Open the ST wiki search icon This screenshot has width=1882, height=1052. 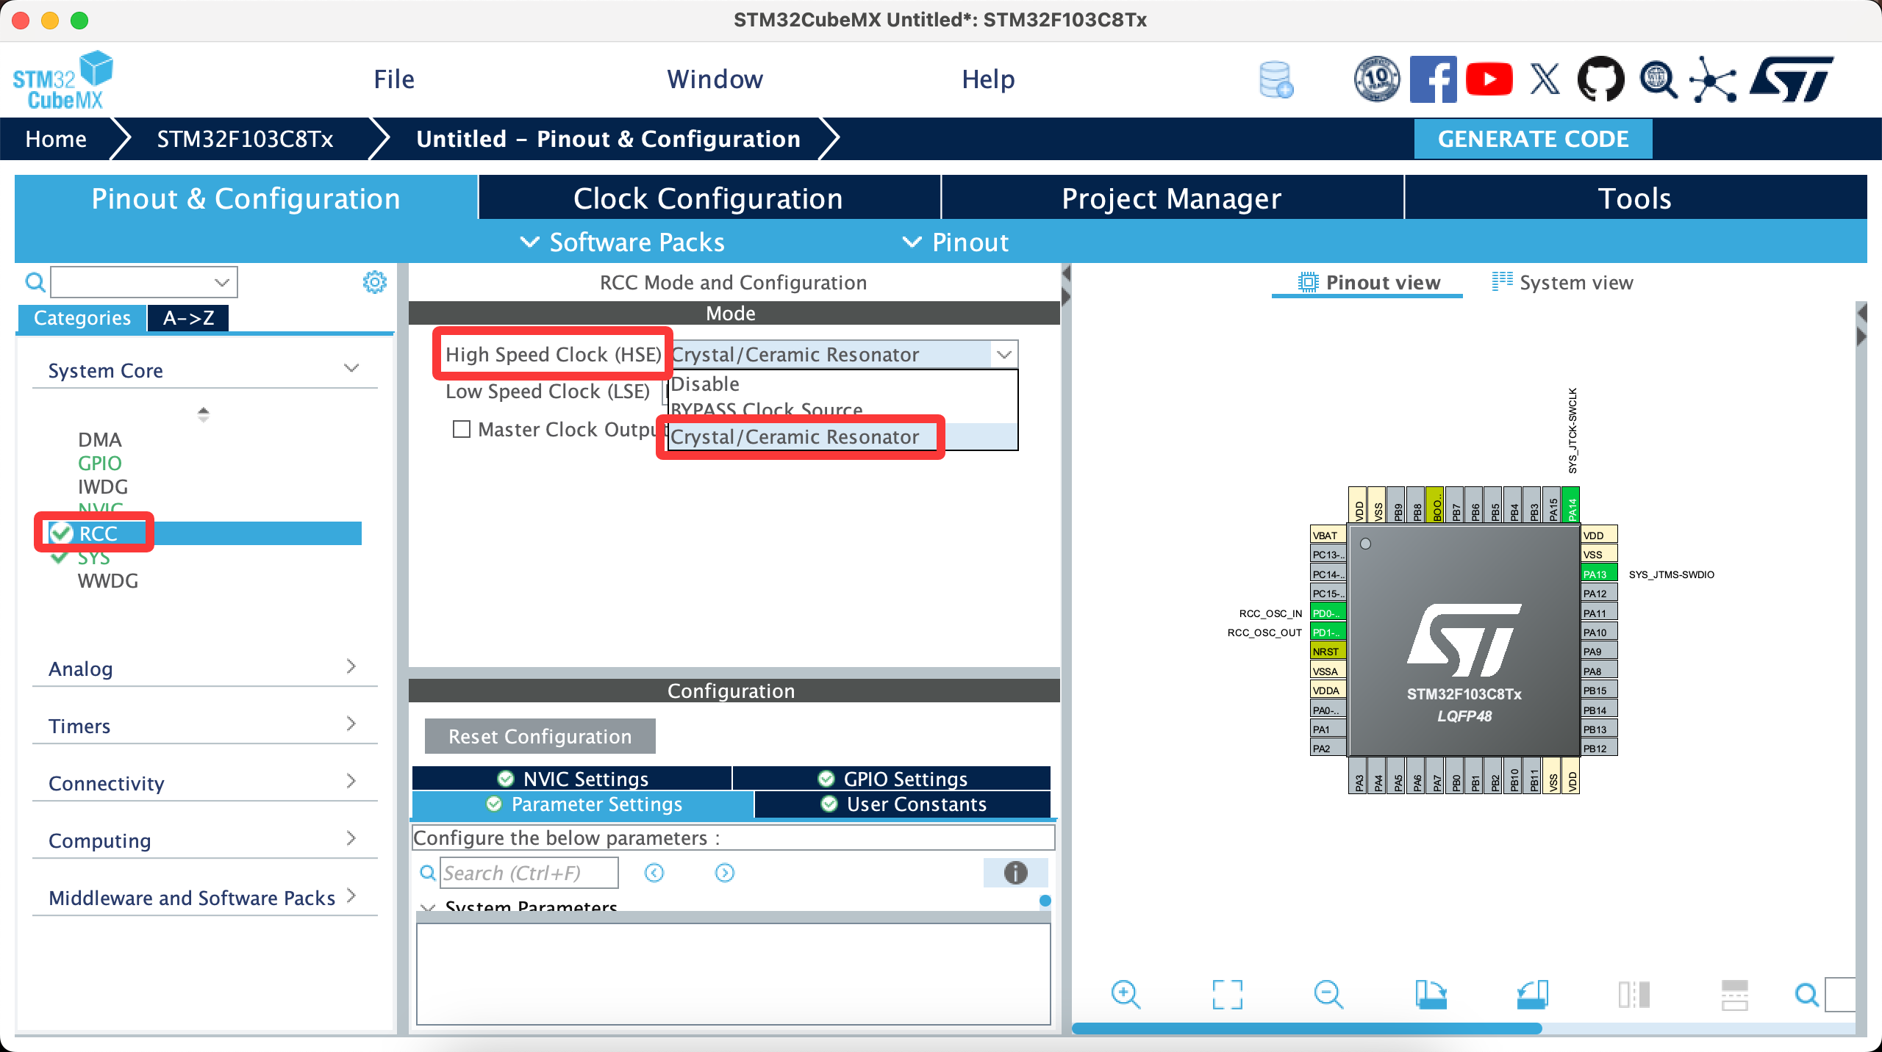point(1658,79)
